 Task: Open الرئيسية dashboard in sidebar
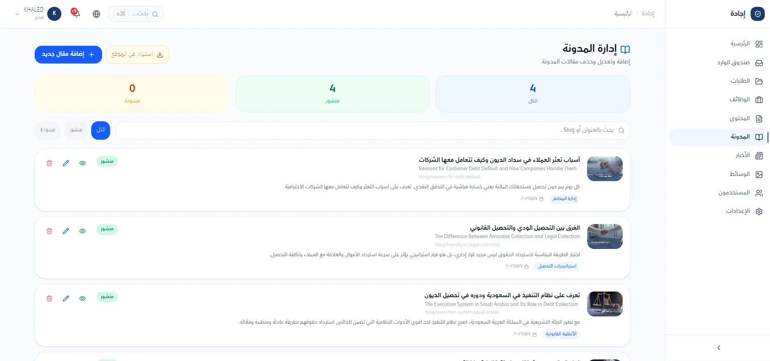(719, 44)
